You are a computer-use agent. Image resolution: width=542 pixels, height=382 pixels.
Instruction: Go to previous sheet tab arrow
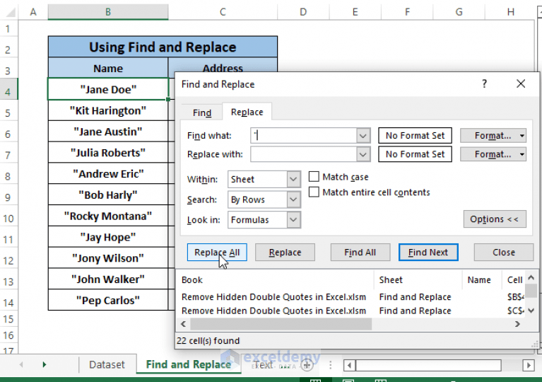tap(21, 364)
